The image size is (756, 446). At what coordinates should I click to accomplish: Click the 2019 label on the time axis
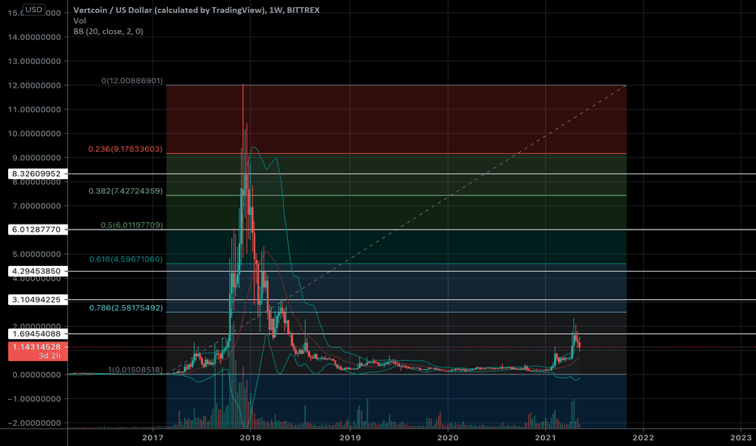point(350,437)
